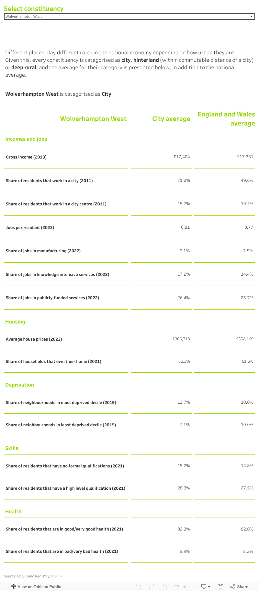
Task: Toggle fullscreen view of the dashboard
Action: pyautogui.click(x=221, y=586)
